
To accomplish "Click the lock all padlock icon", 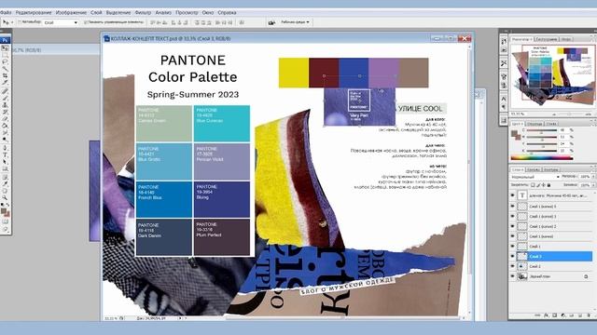I will [x=549, y=185].
